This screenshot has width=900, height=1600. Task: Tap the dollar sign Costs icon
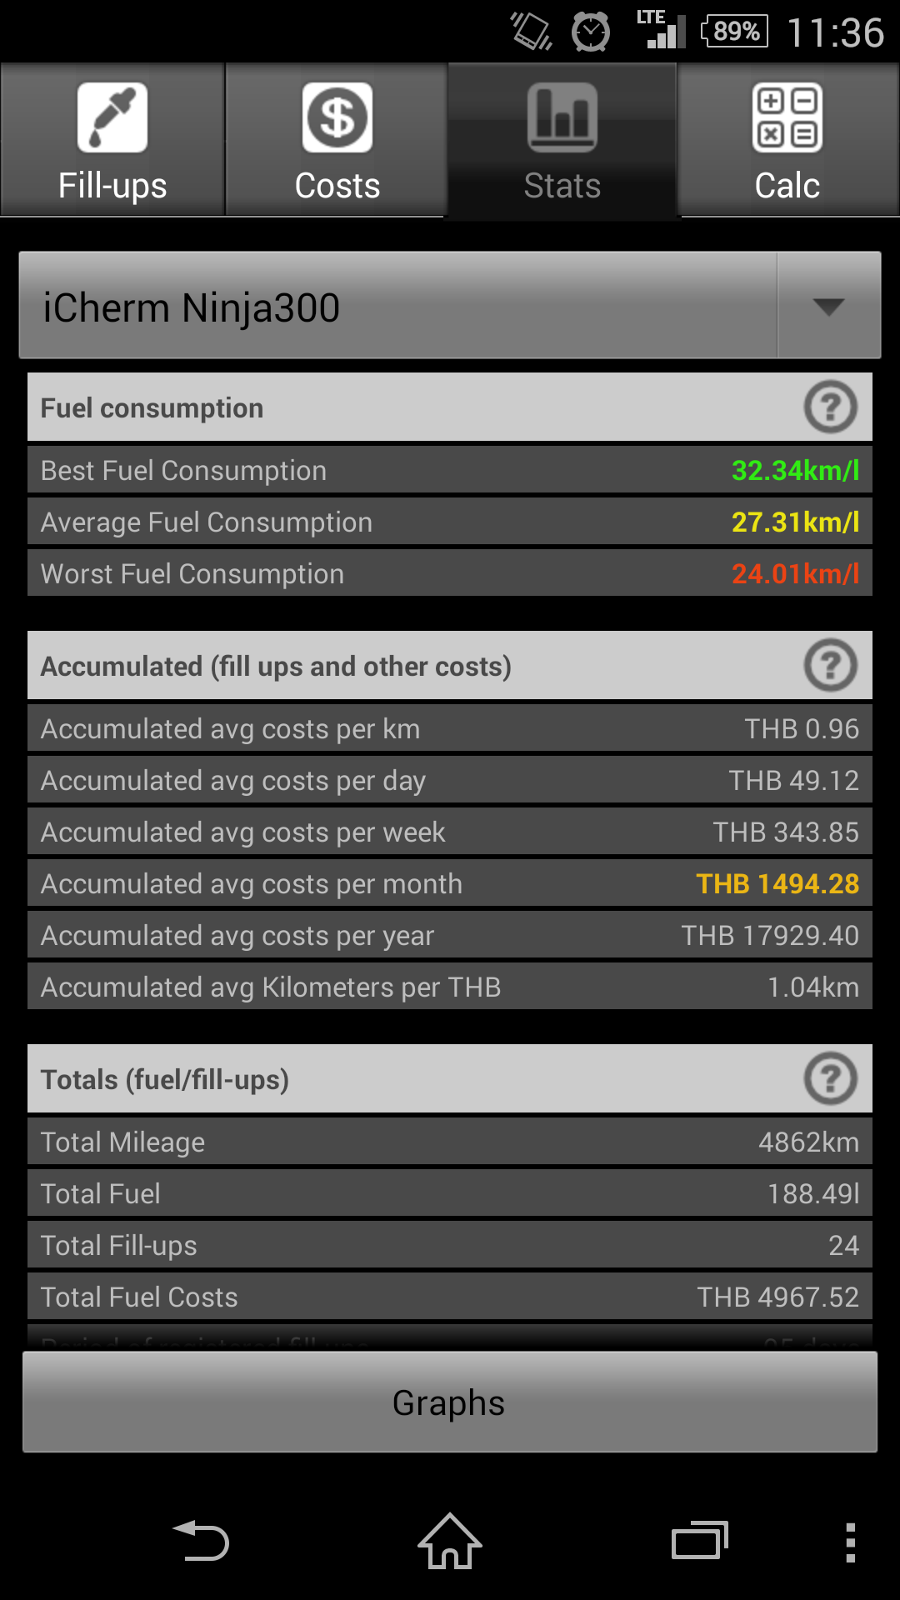[337, 117]
